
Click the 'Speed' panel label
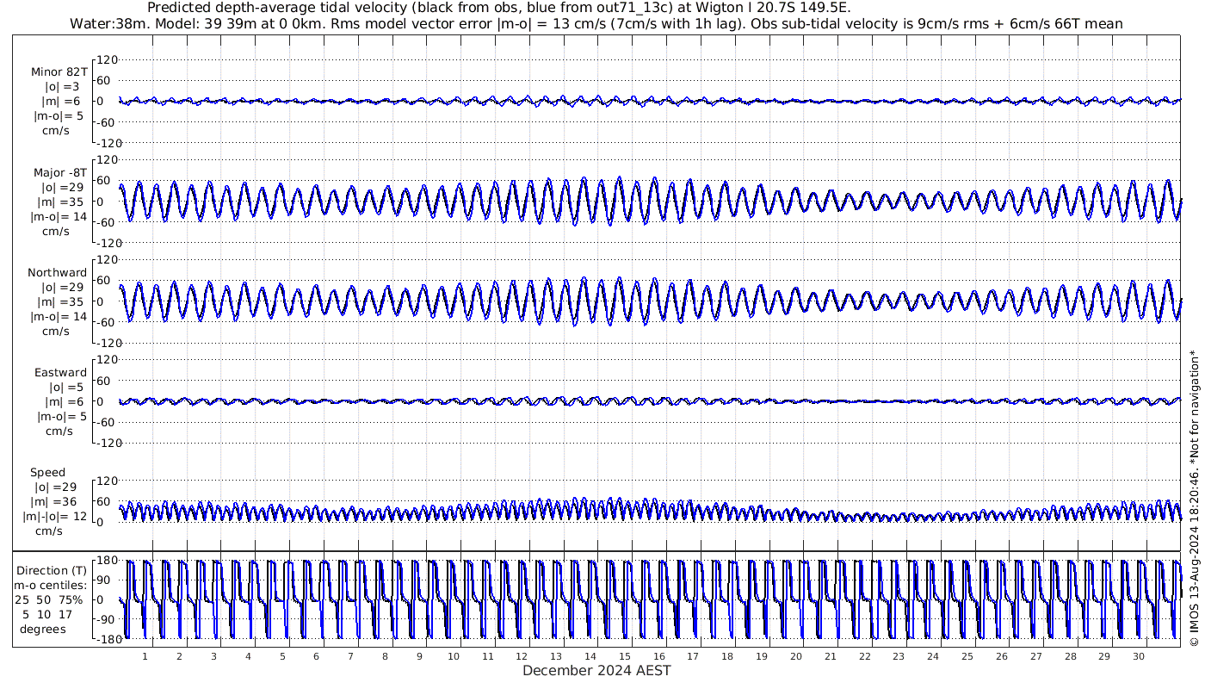[x=47, y=473]
